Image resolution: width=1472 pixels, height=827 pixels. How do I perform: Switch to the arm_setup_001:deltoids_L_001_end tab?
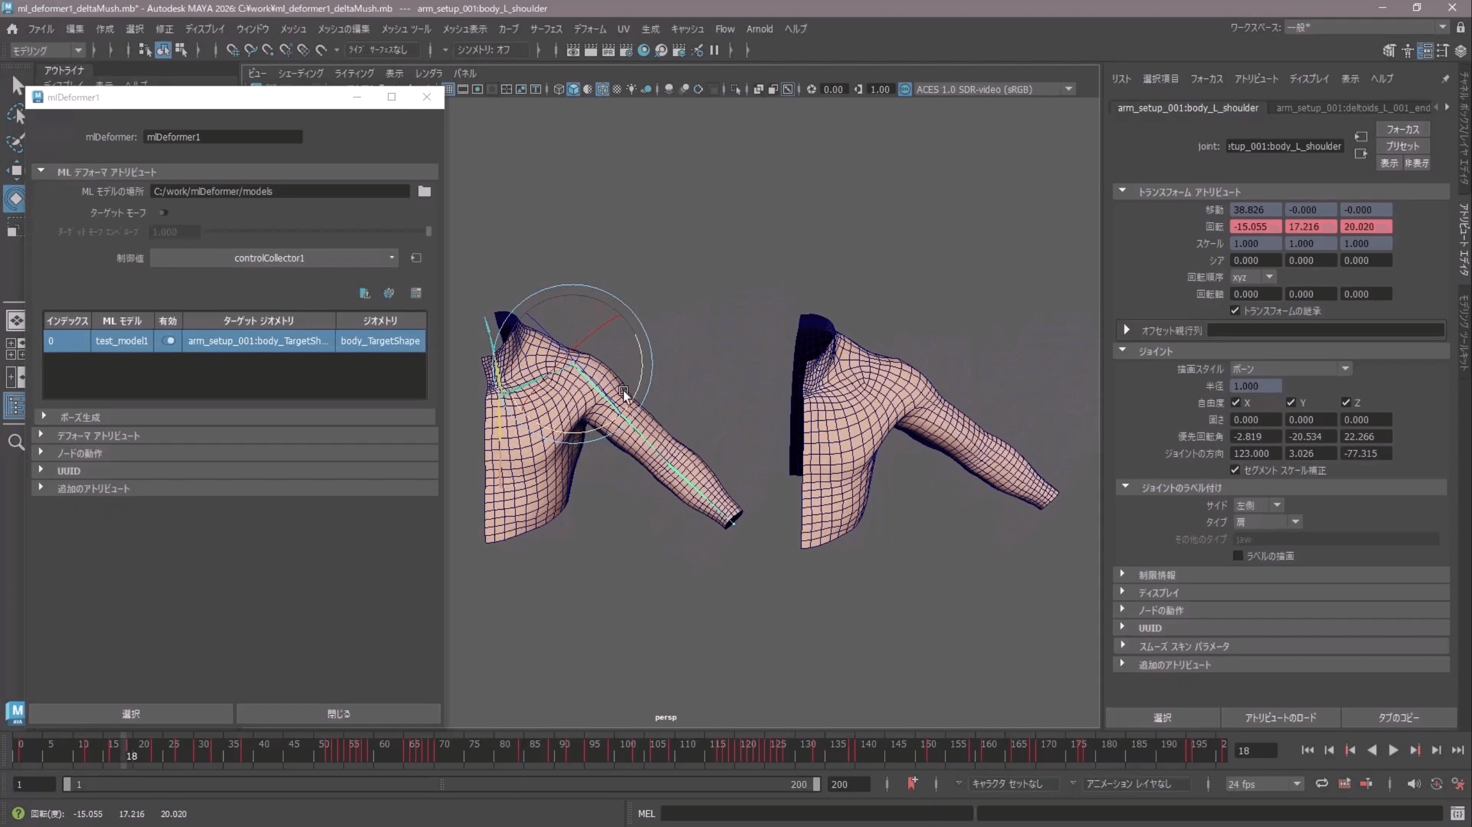click(x=1352, y=107)
